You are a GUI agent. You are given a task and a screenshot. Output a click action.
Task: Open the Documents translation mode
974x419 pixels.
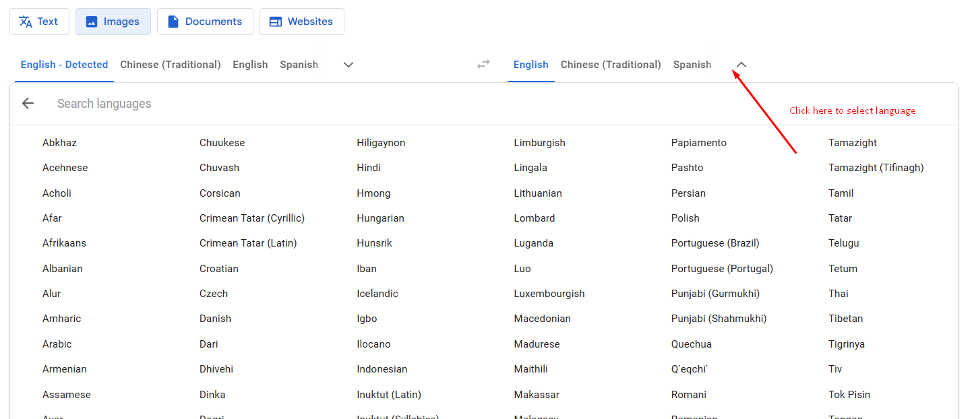[x=205, y=22]
